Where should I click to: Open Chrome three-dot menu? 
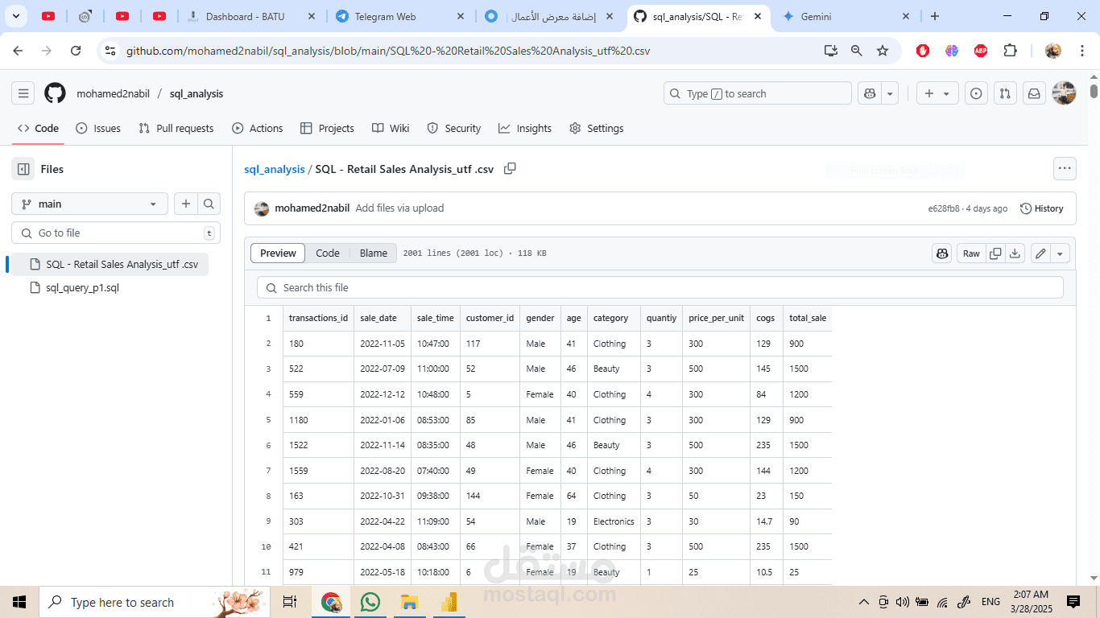coord(1082,51)
